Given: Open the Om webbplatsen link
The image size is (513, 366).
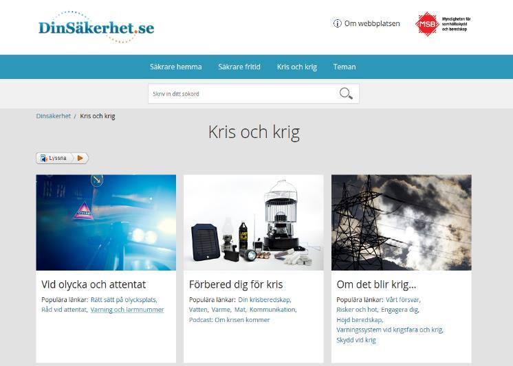Looking at the screenshot, I should click(372, 23).
